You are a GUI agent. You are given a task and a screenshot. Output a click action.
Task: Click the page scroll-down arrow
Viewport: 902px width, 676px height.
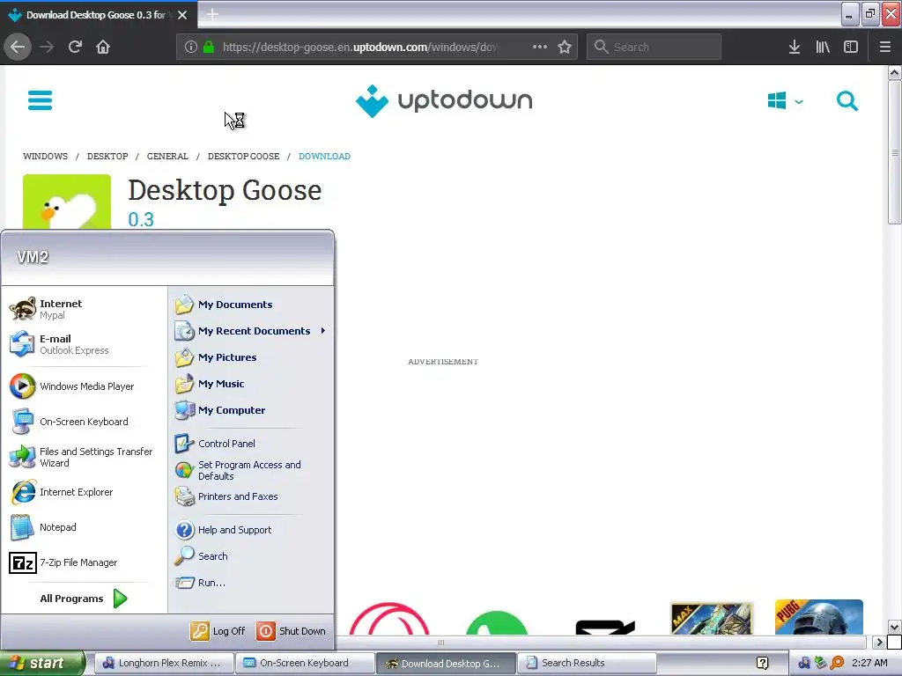point(894,627)
